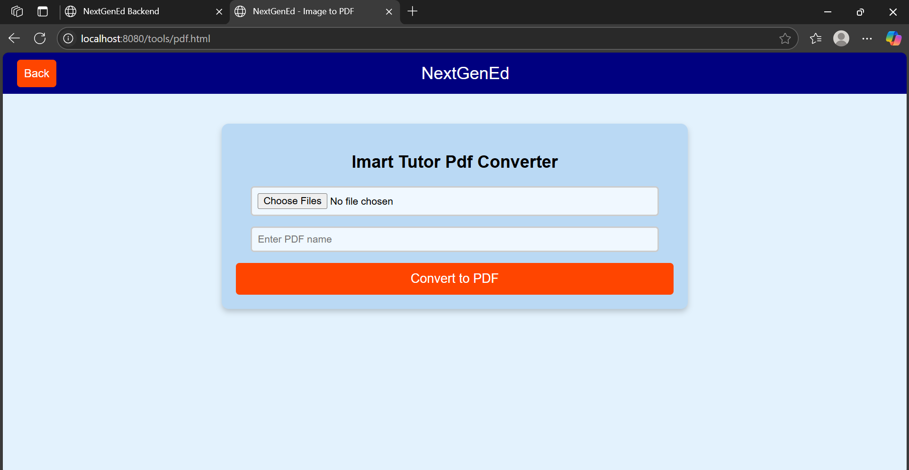Open the site information icon in address bar
909x470 pixels.
pos(69,38)
